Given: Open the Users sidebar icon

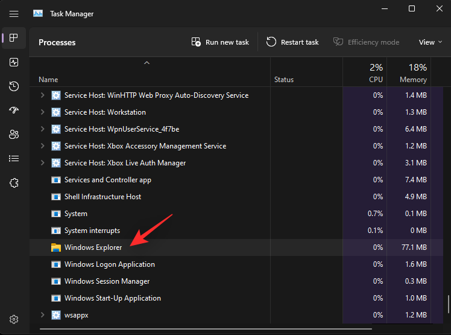Looking at the screenshot, I should [x=14, y=134].
